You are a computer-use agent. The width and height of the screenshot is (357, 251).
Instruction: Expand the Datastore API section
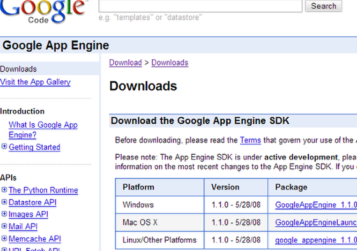(4, 202)
